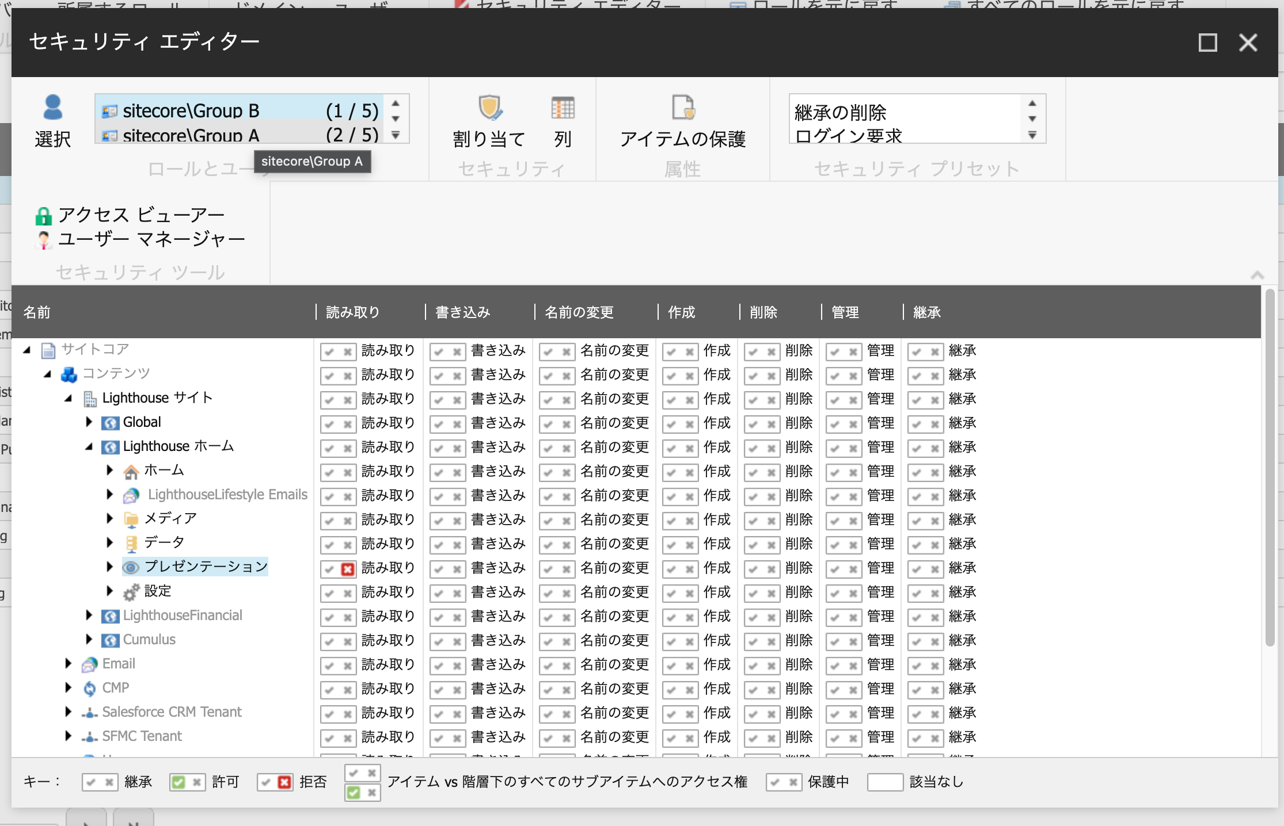Image resolution: width=1284 pixels, height=826 pixels.
Task: Click the サイトコア document icon
Action: [48, 350]
